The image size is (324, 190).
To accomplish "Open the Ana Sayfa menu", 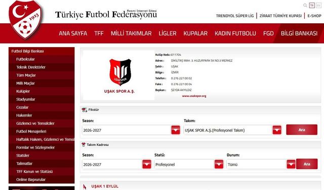I will [73, 33].
